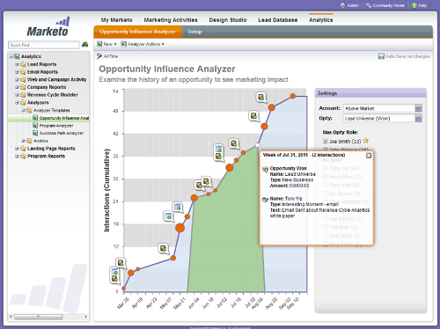The height and width of the screenshot is (329, 440).
Task: Click the Admin gear icon at top
Action: (x=342, y=5)
